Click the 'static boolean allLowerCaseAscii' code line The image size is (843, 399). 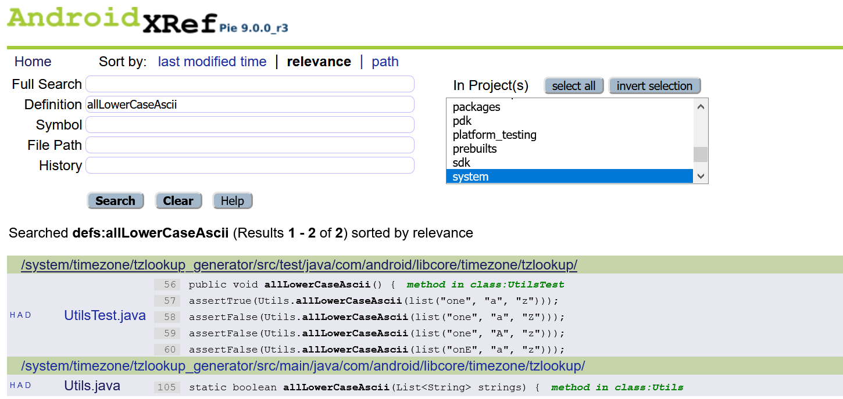point(365,387)
